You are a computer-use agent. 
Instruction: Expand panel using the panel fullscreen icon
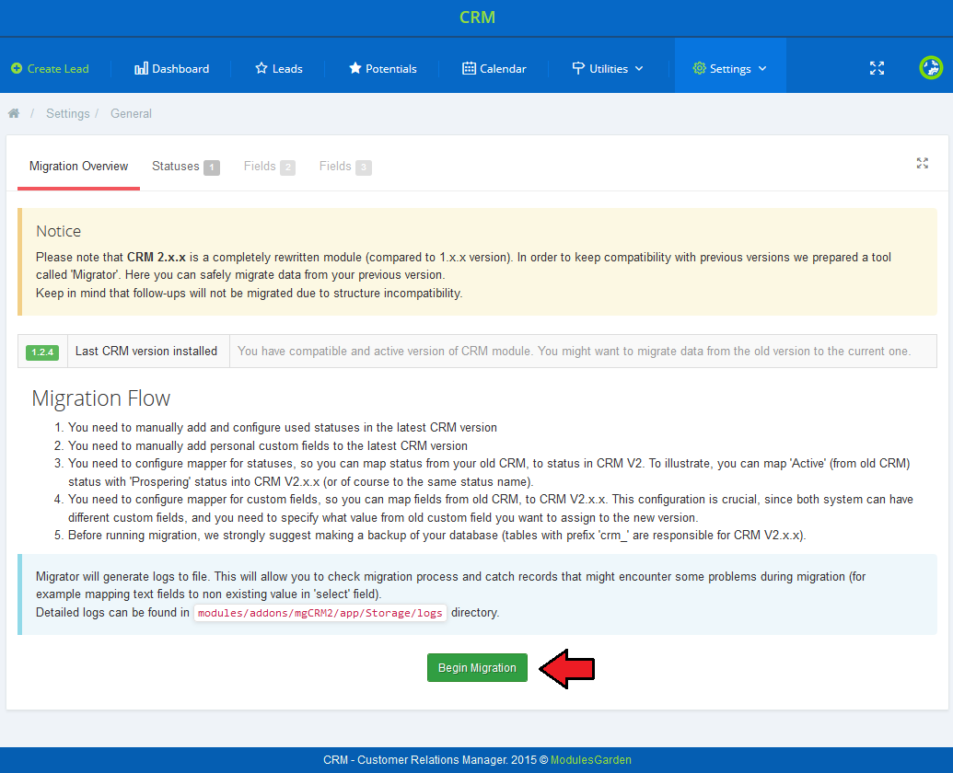pos(922,164)
